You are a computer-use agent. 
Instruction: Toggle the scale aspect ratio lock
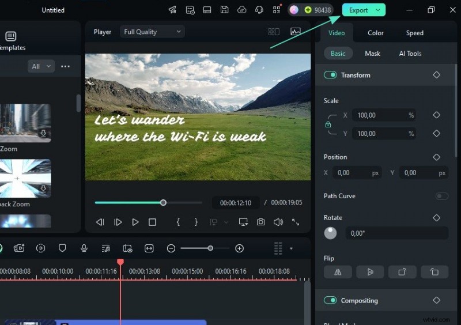[328, 124]
